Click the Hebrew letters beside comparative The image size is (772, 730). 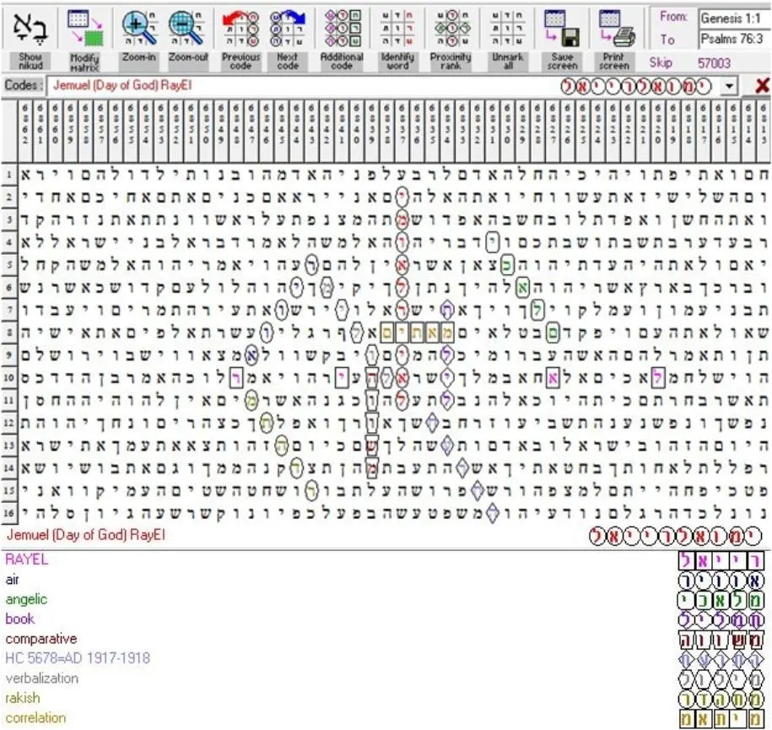click(721, 640)
